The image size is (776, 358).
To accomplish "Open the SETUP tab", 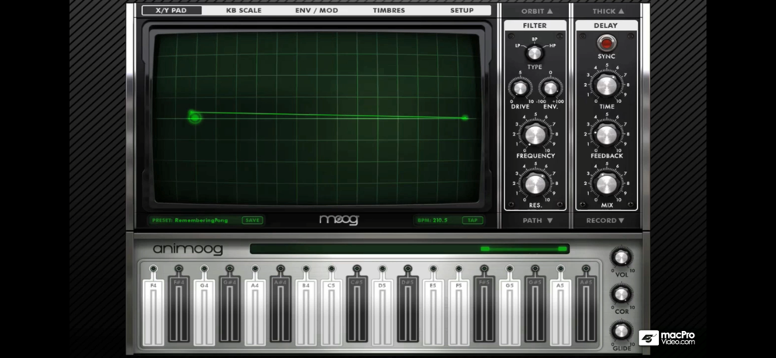I will point(462,10).
